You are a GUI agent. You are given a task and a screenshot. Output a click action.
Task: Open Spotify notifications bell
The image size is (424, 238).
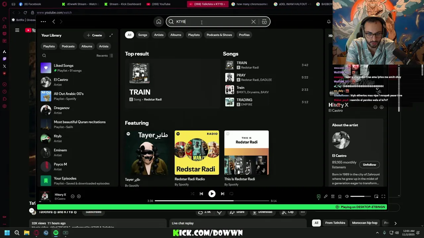tap(329, 22)
